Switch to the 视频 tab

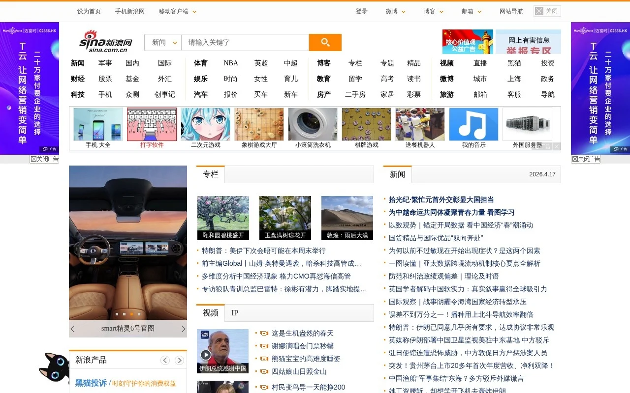pyautogui.click(x=210, y=312)
